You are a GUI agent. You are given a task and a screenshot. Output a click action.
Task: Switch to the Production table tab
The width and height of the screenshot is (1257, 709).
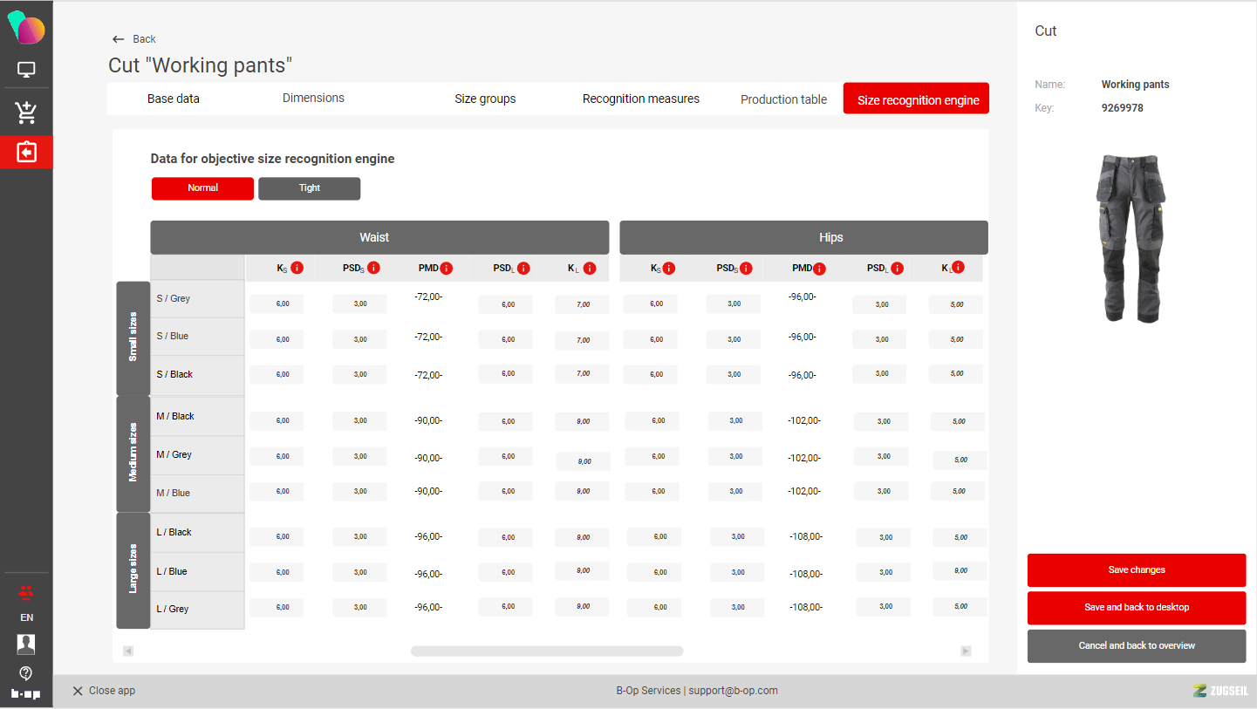782,99
